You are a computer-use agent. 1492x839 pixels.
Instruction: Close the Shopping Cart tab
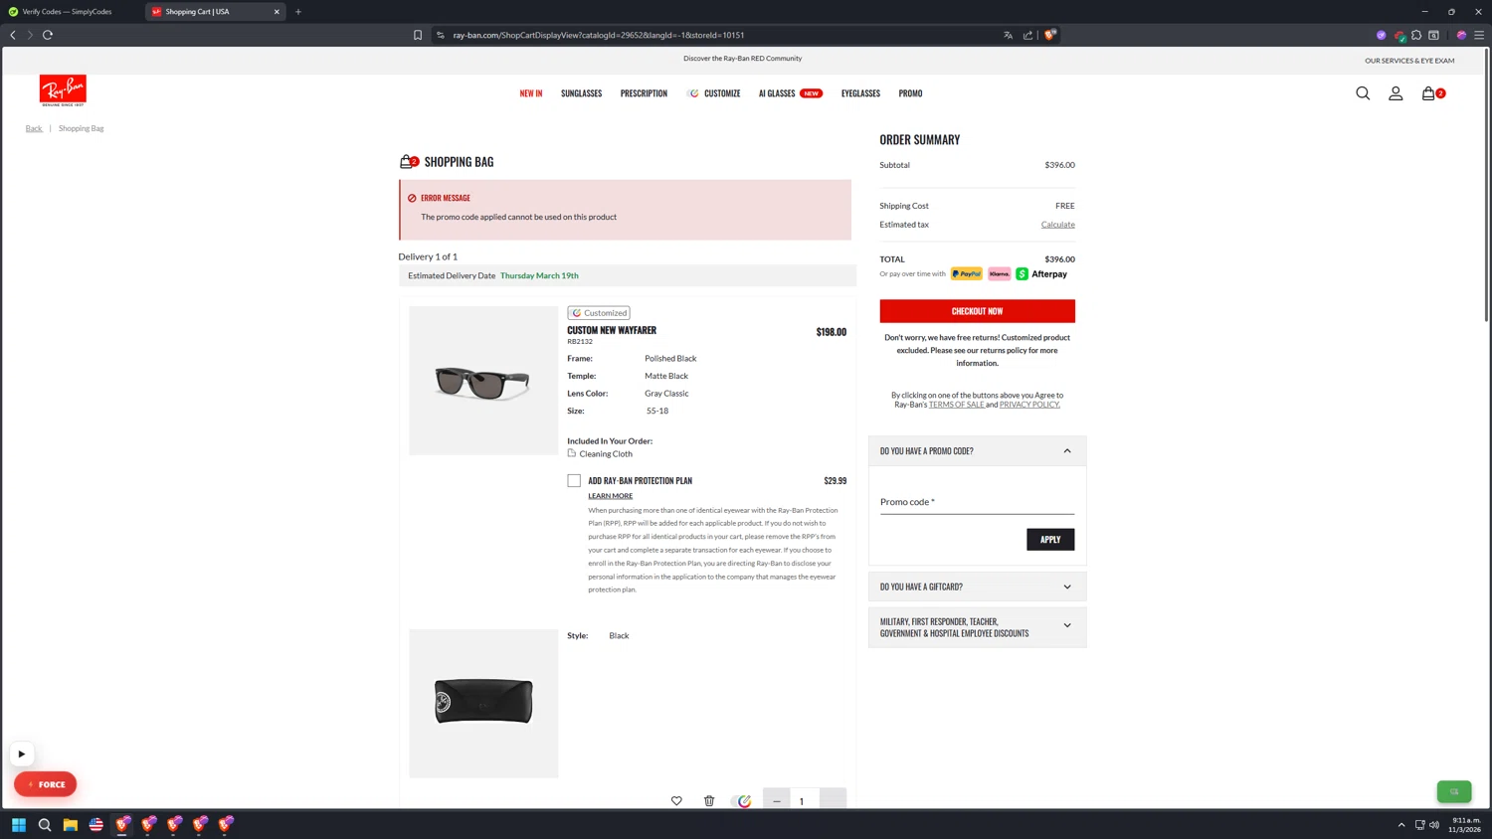277,12
